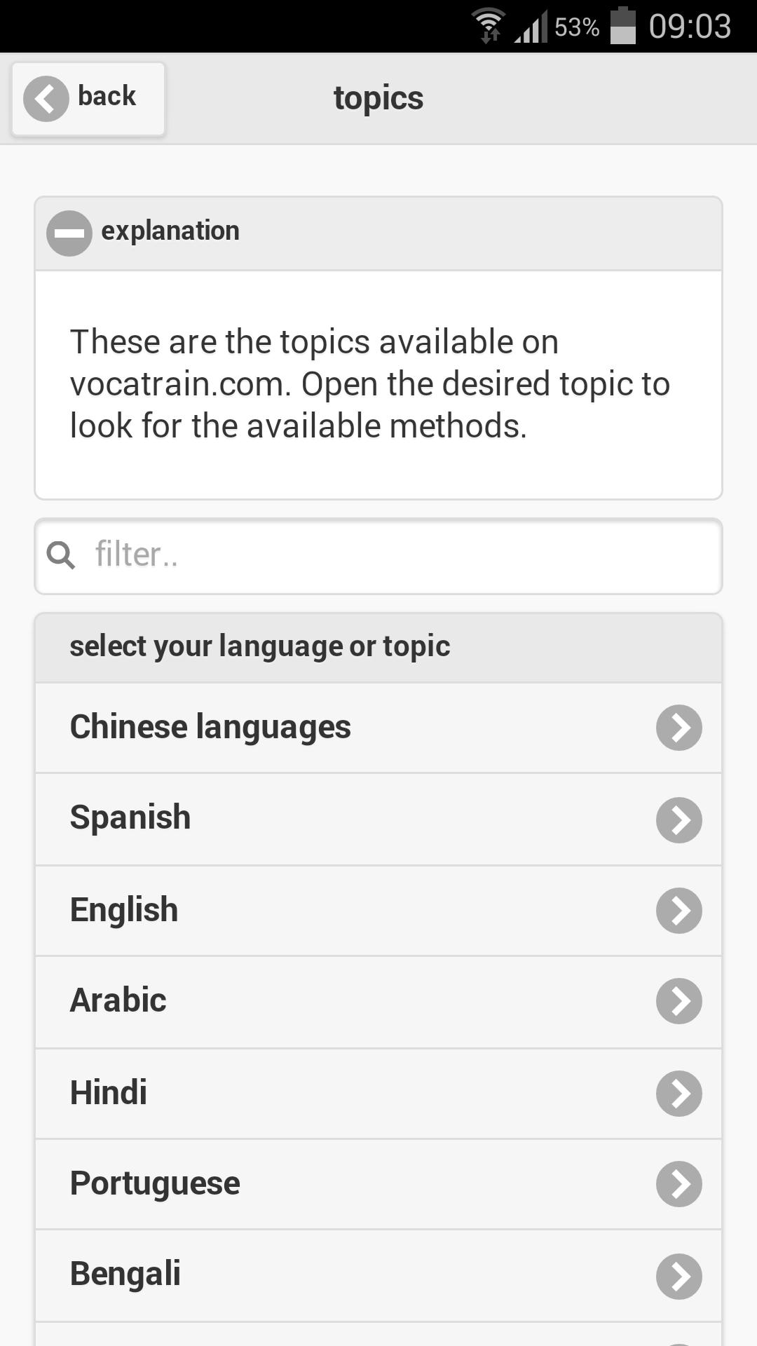Click the arrow icon next to English

point(678,910)
